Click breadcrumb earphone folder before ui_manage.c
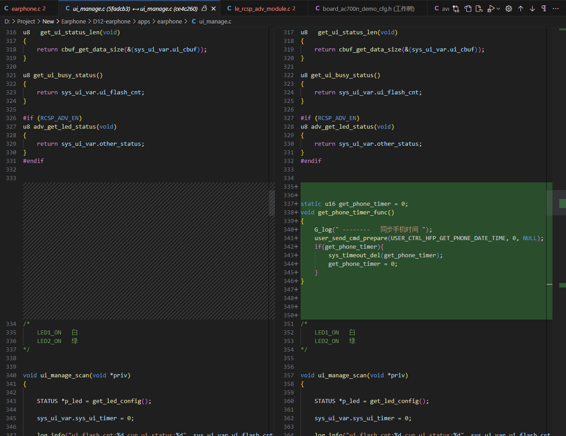This screenshot has height=436, width=566. [x=170, y=21]
